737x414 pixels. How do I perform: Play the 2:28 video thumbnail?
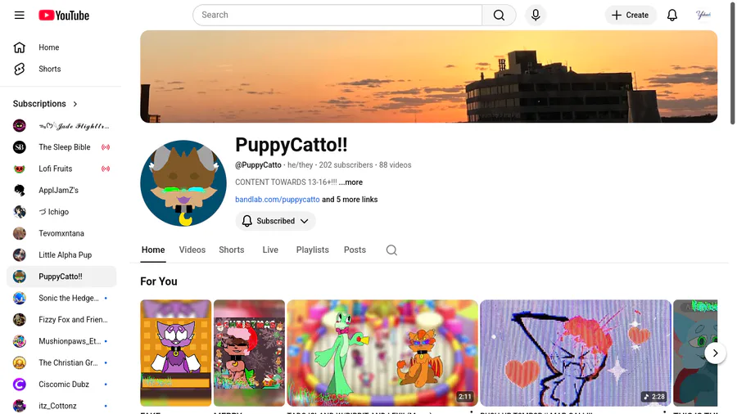click(576, 353)
